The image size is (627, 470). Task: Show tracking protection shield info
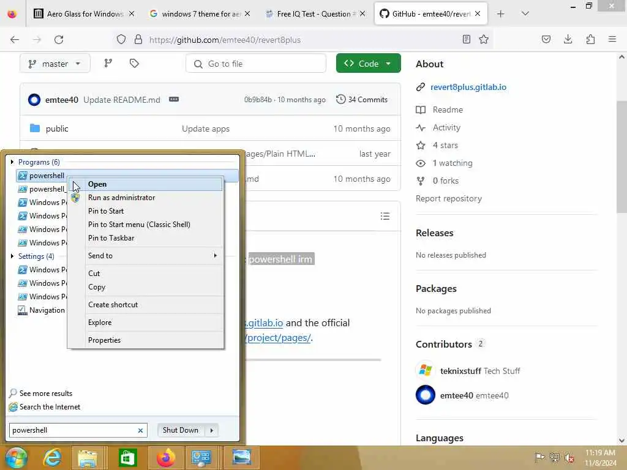[x=121, y=39]
